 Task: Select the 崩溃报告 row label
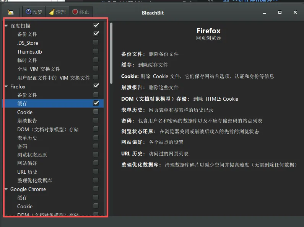tap(27, 121)
